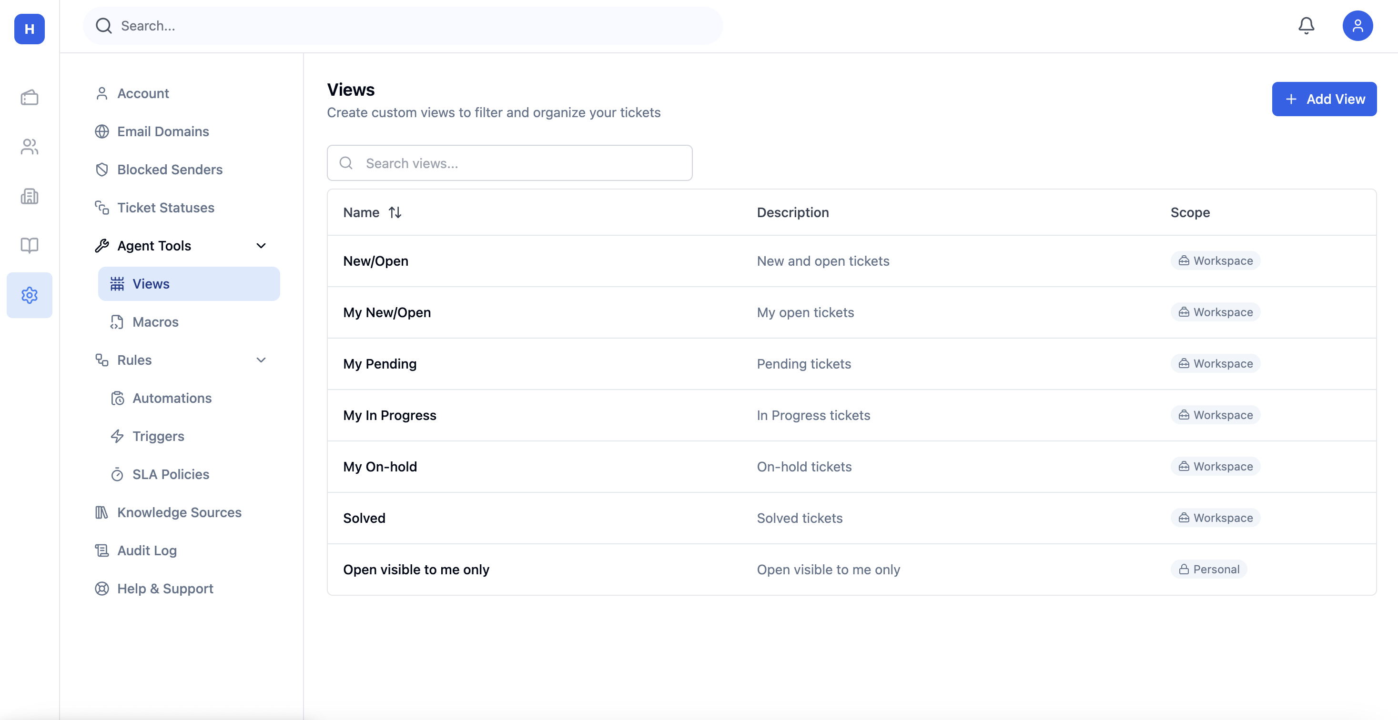The height and width of the screenshot is (720, 1398).
Task: Toggle the Name column sort order
Action: 395,212
